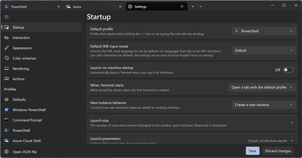Expand the Launch size section

point(292,123)
